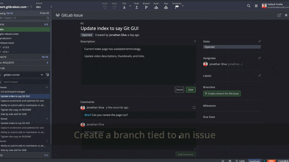The width and height of the screenshot is (289, 162).
Task: Select the v7.0.0 branch entry
Action: point(25,47)
